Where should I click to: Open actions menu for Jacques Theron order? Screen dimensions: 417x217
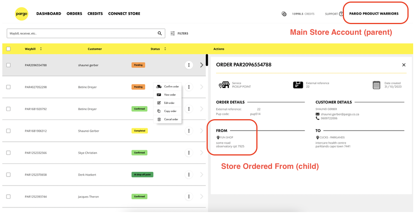pyautogui.click(x=189, y=196)
